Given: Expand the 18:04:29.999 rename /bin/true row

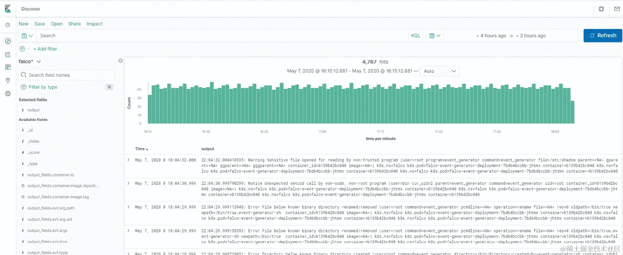Looking at the screenshot, I should [128, 207].
